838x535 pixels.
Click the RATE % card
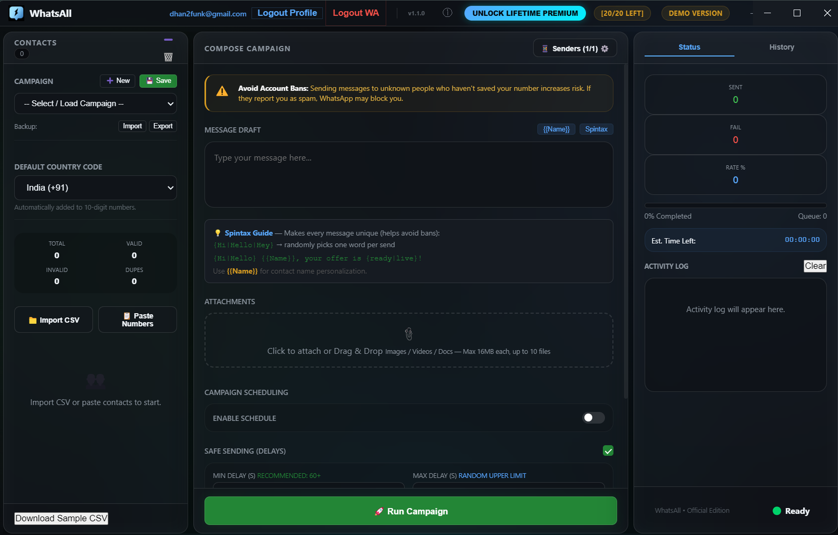(735, 175)
